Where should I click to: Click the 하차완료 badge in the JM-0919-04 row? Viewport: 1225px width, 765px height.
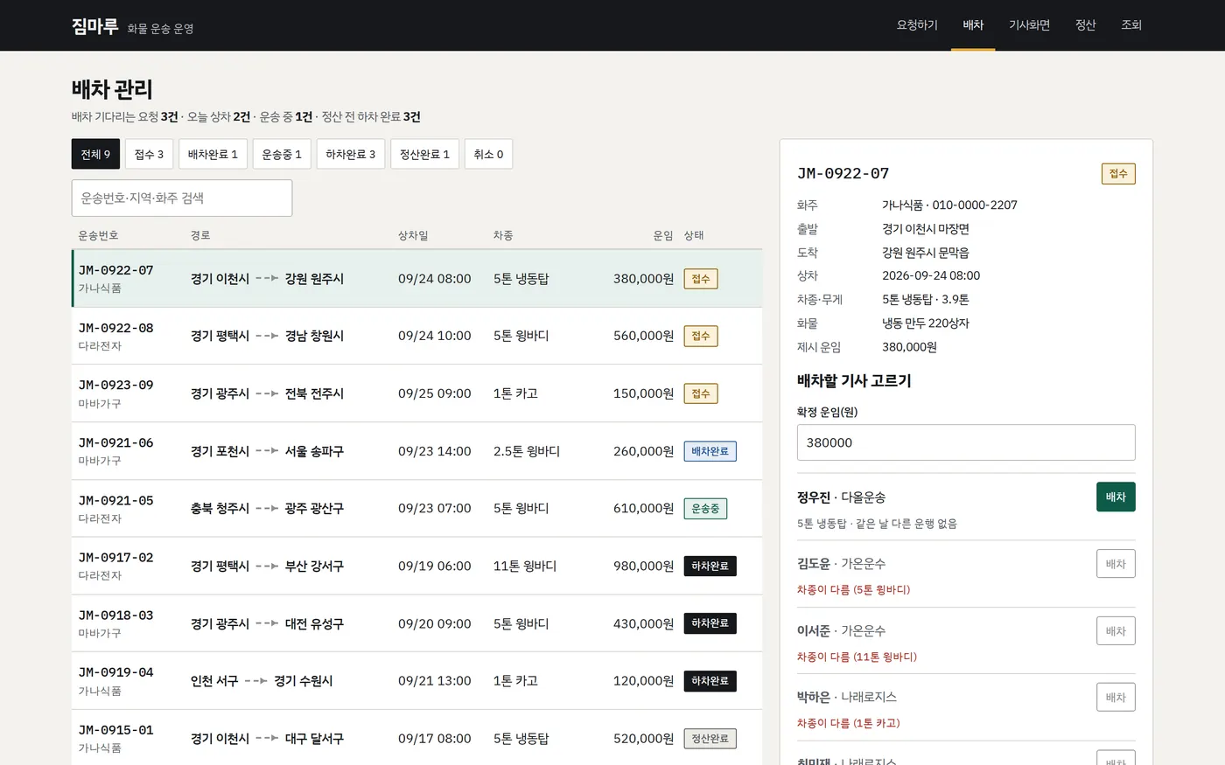click(710, 681)
